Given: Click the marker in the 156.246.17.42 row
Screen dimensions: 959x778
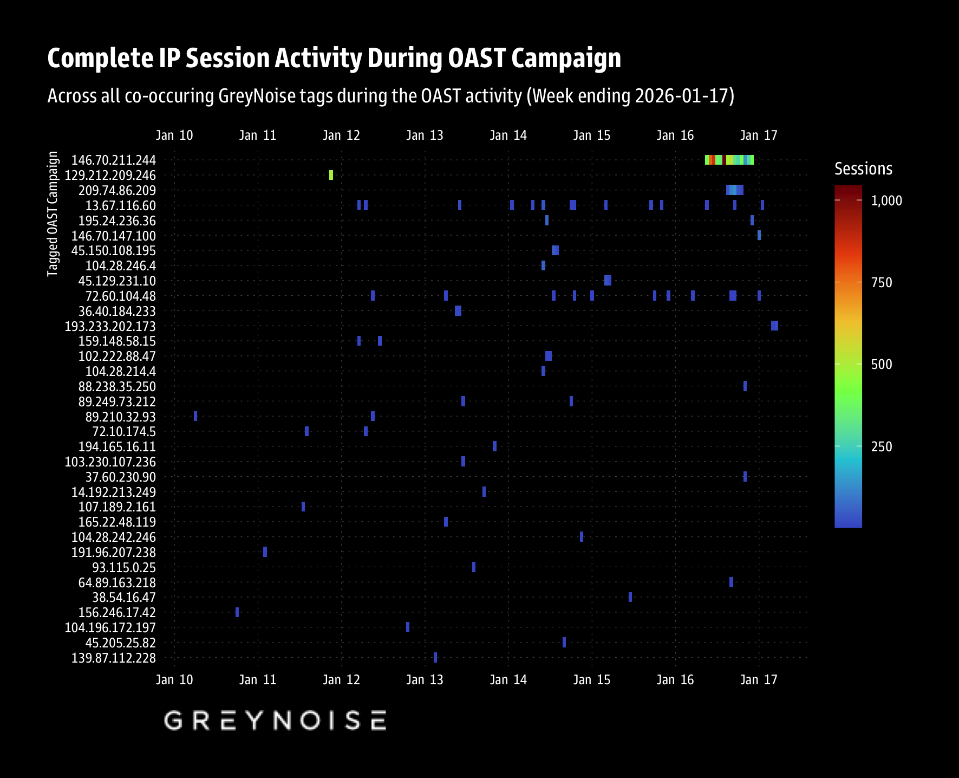Looking at the screenshot, I should tap(237, 612).
